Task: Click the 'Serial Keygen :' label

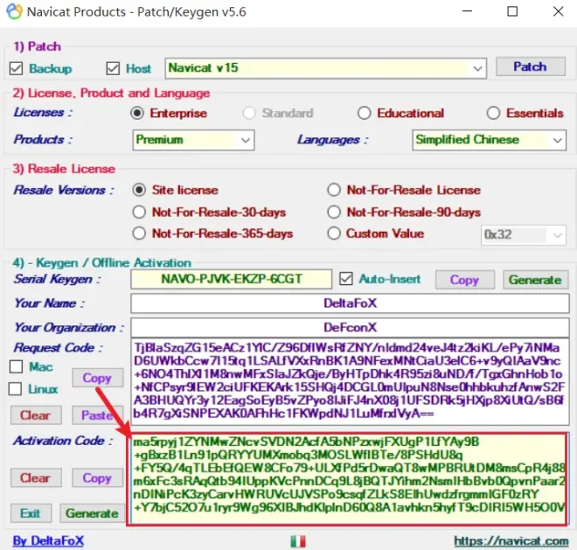Action: pos(57,279)
